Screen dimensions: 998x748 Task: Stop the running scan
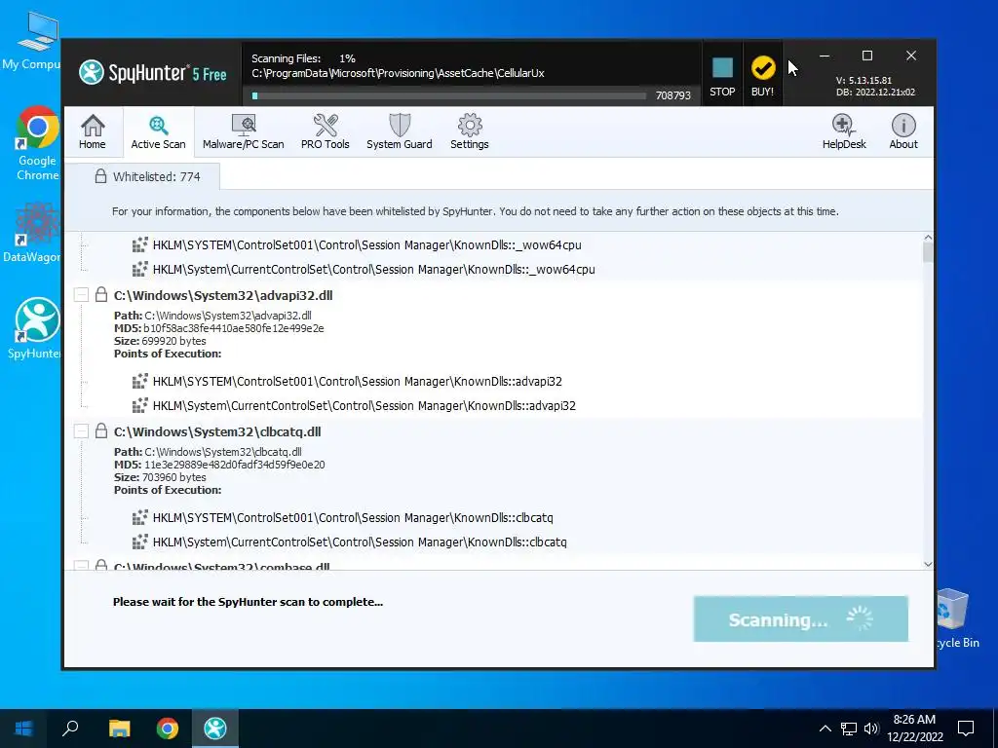tap(722, 76)
